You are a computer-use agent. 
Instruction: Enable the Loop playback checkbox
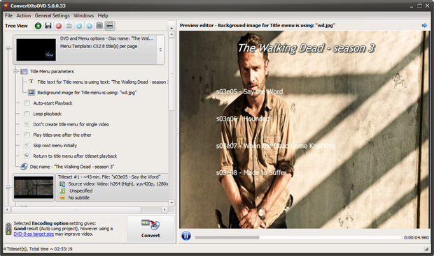coord(27,114)
